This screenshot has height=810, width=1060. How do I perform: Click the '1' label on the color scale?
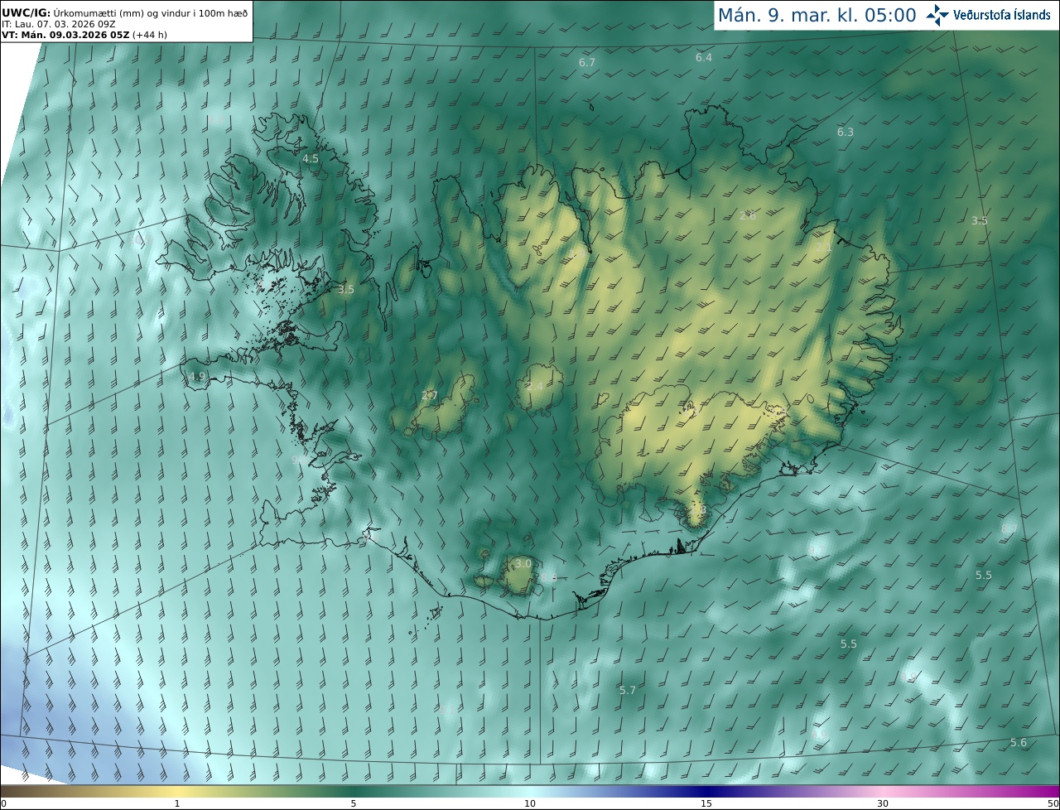[x=176, y=803]
